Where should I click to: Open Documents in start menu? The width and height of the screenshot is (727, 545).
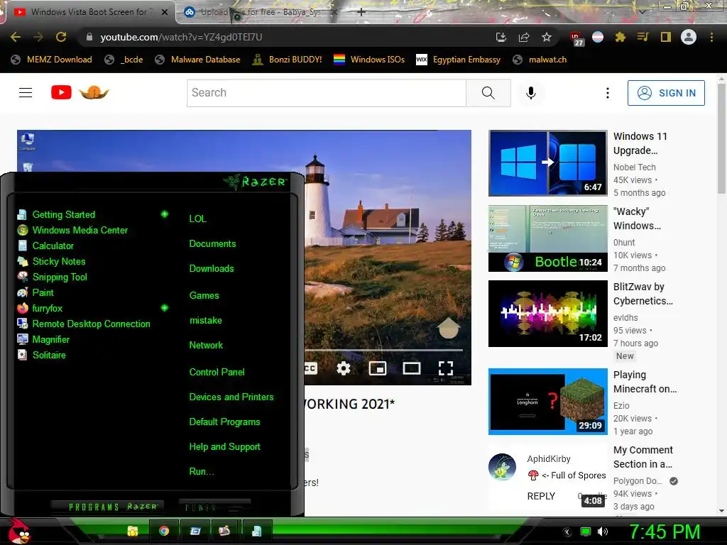coord(212,244)
